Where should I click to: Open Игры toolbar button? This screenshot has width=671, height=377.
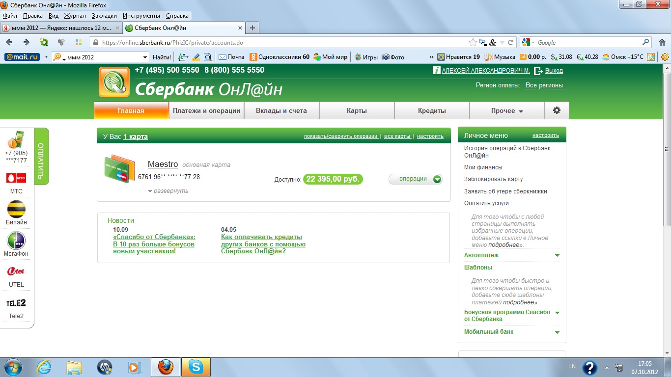point(366,57)
